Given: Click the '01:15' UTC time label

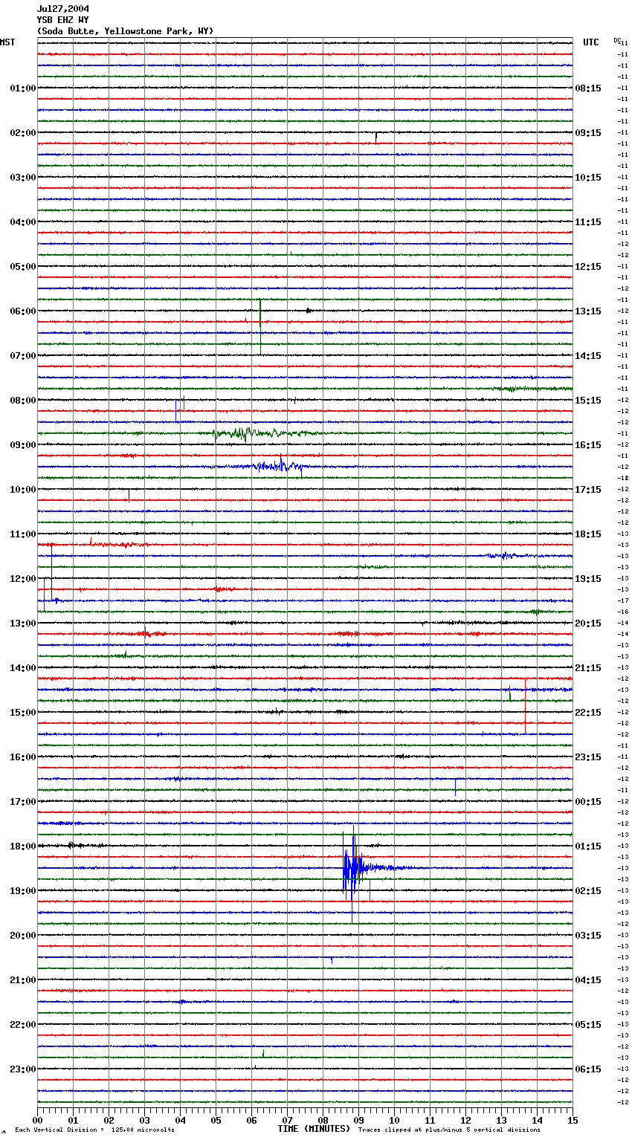Looking at the screenshot, I should (588, 846).
